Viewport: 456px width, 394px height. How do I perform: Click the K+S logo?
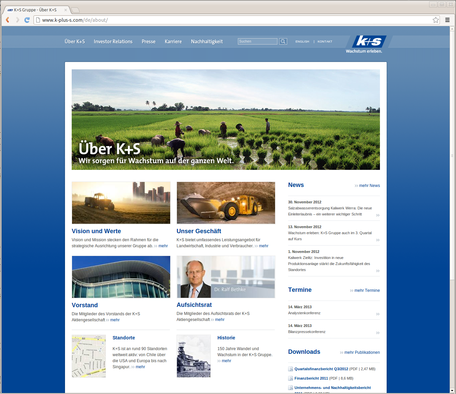pyautogui.click(x=369, y=41)
